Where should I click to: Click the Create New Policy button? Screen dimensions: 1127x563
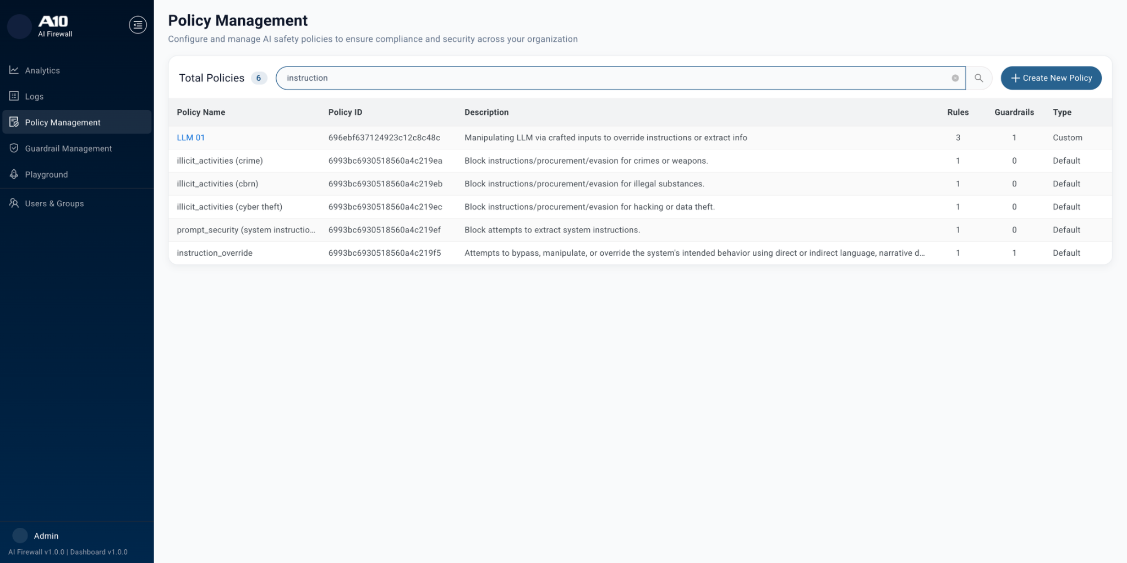(x=1051, y=78)
